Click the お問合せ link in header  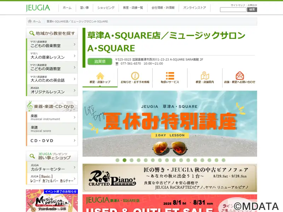(252, 5)
